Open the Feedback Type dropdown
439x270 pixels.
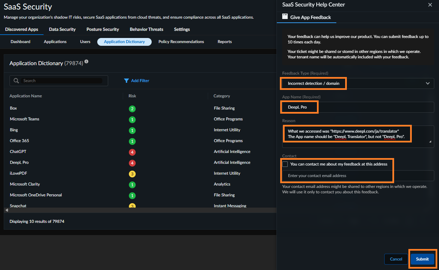(x=358, y=83)
